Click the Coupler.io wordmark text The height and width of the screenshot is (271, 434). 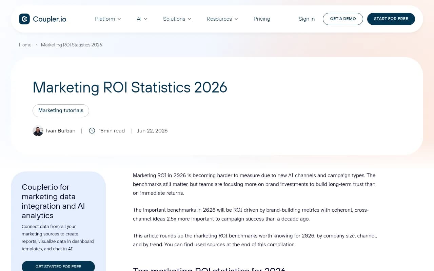pyautogui.click(x=50, y=19)
